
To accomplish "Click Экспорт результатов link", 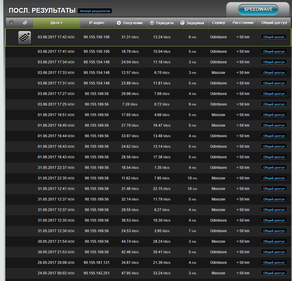I will (x=95, y=11).
